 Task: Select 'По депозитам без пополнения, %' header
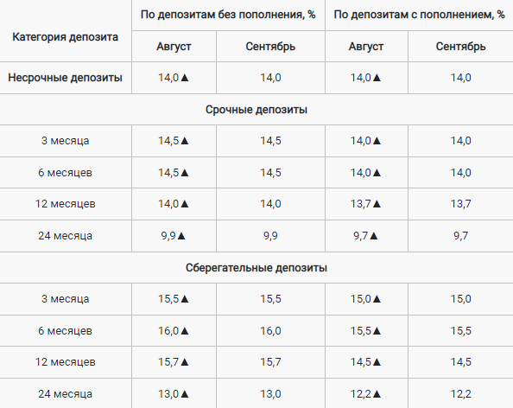click(x=228, y=15)
